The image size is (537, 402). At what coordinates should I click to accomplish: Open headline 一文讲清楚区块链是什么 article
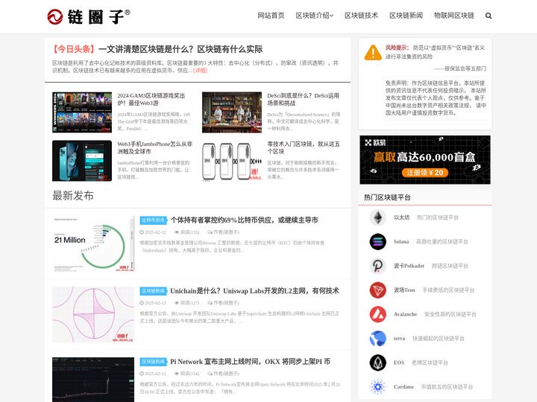[180, 49]
